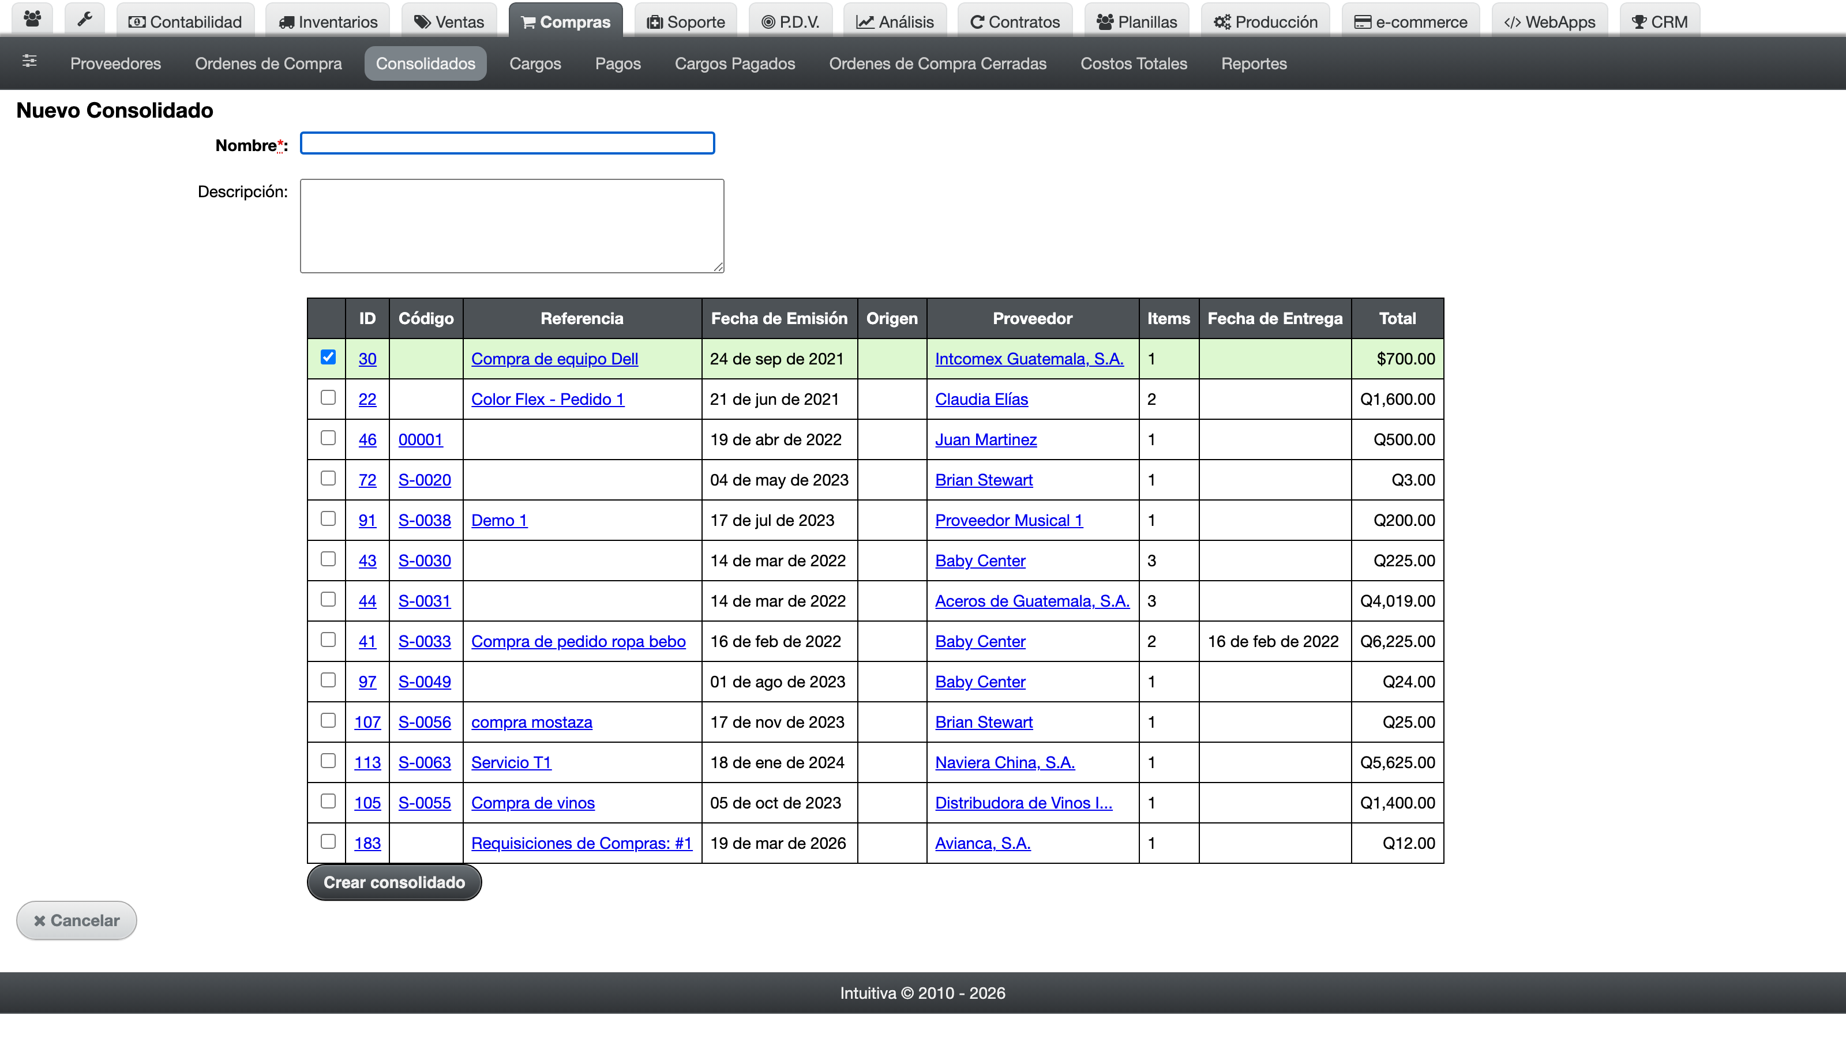This screenshot has width=1846, height=1038.
Task: Open code link S-0049
Action: tap(424, 682)
